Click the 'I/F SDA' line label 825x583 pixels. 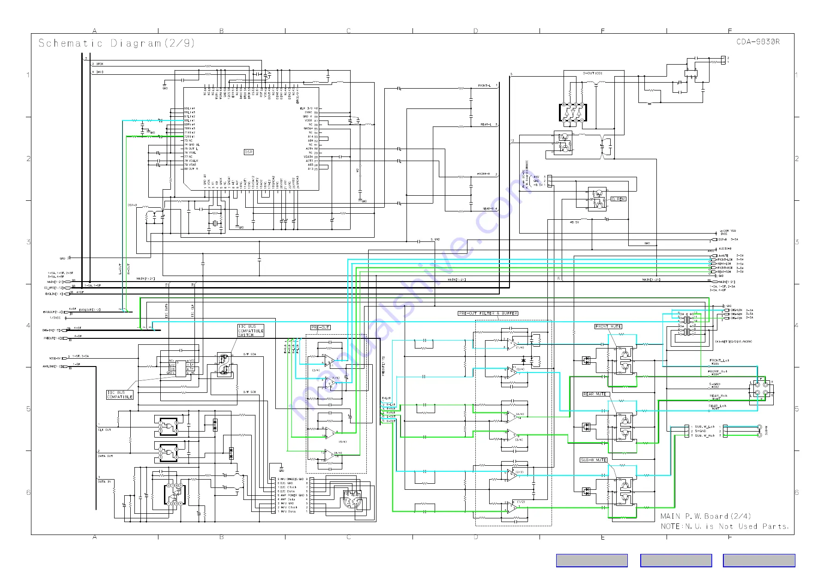(250, 355)
